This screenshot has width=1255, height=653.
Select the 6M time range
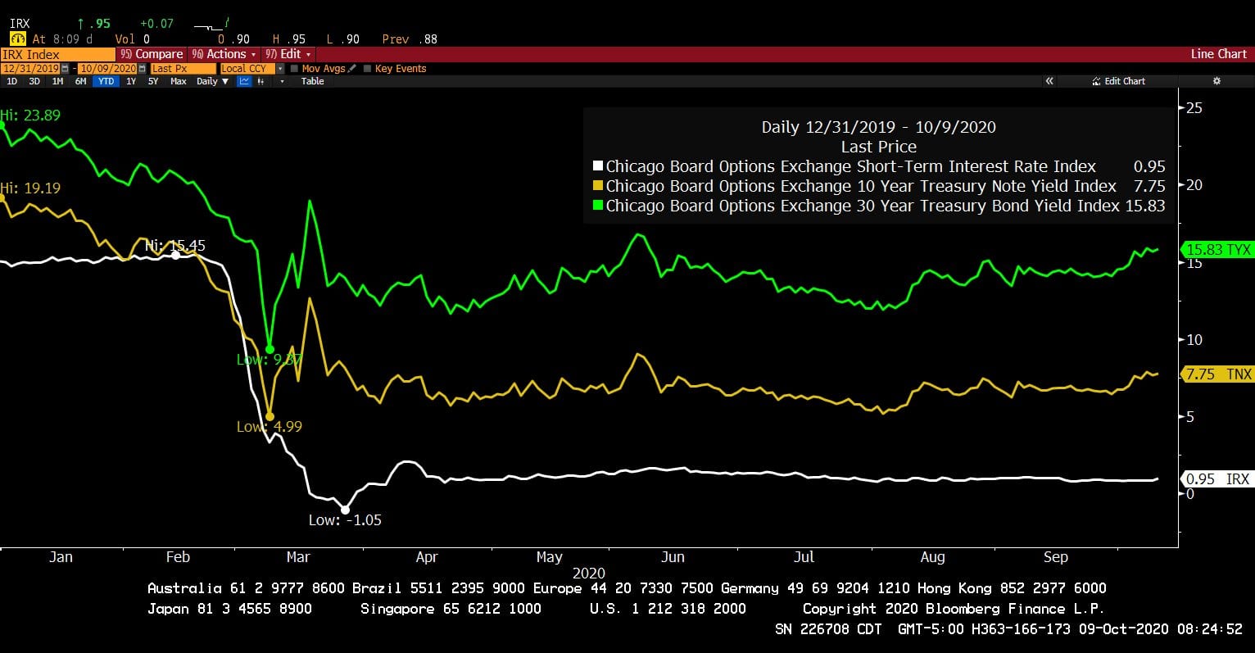pos(80,81)
